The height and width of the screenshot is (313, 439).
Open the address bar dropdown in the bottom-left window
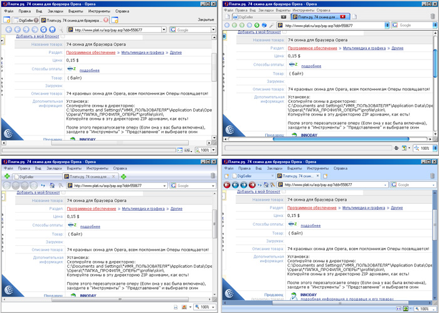click(164, 186)
